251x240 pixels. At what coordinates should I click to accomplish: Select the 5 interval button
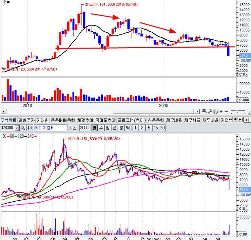[x=149, y=128]
